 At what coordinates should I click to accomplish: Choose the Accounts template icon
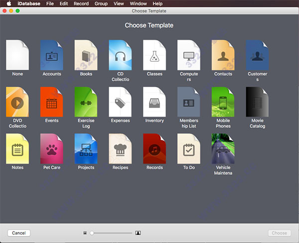[52, 55]
